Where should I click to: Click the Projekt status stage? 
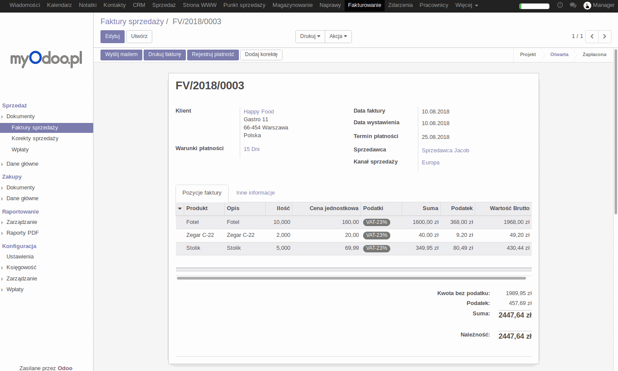pos(528,55)
